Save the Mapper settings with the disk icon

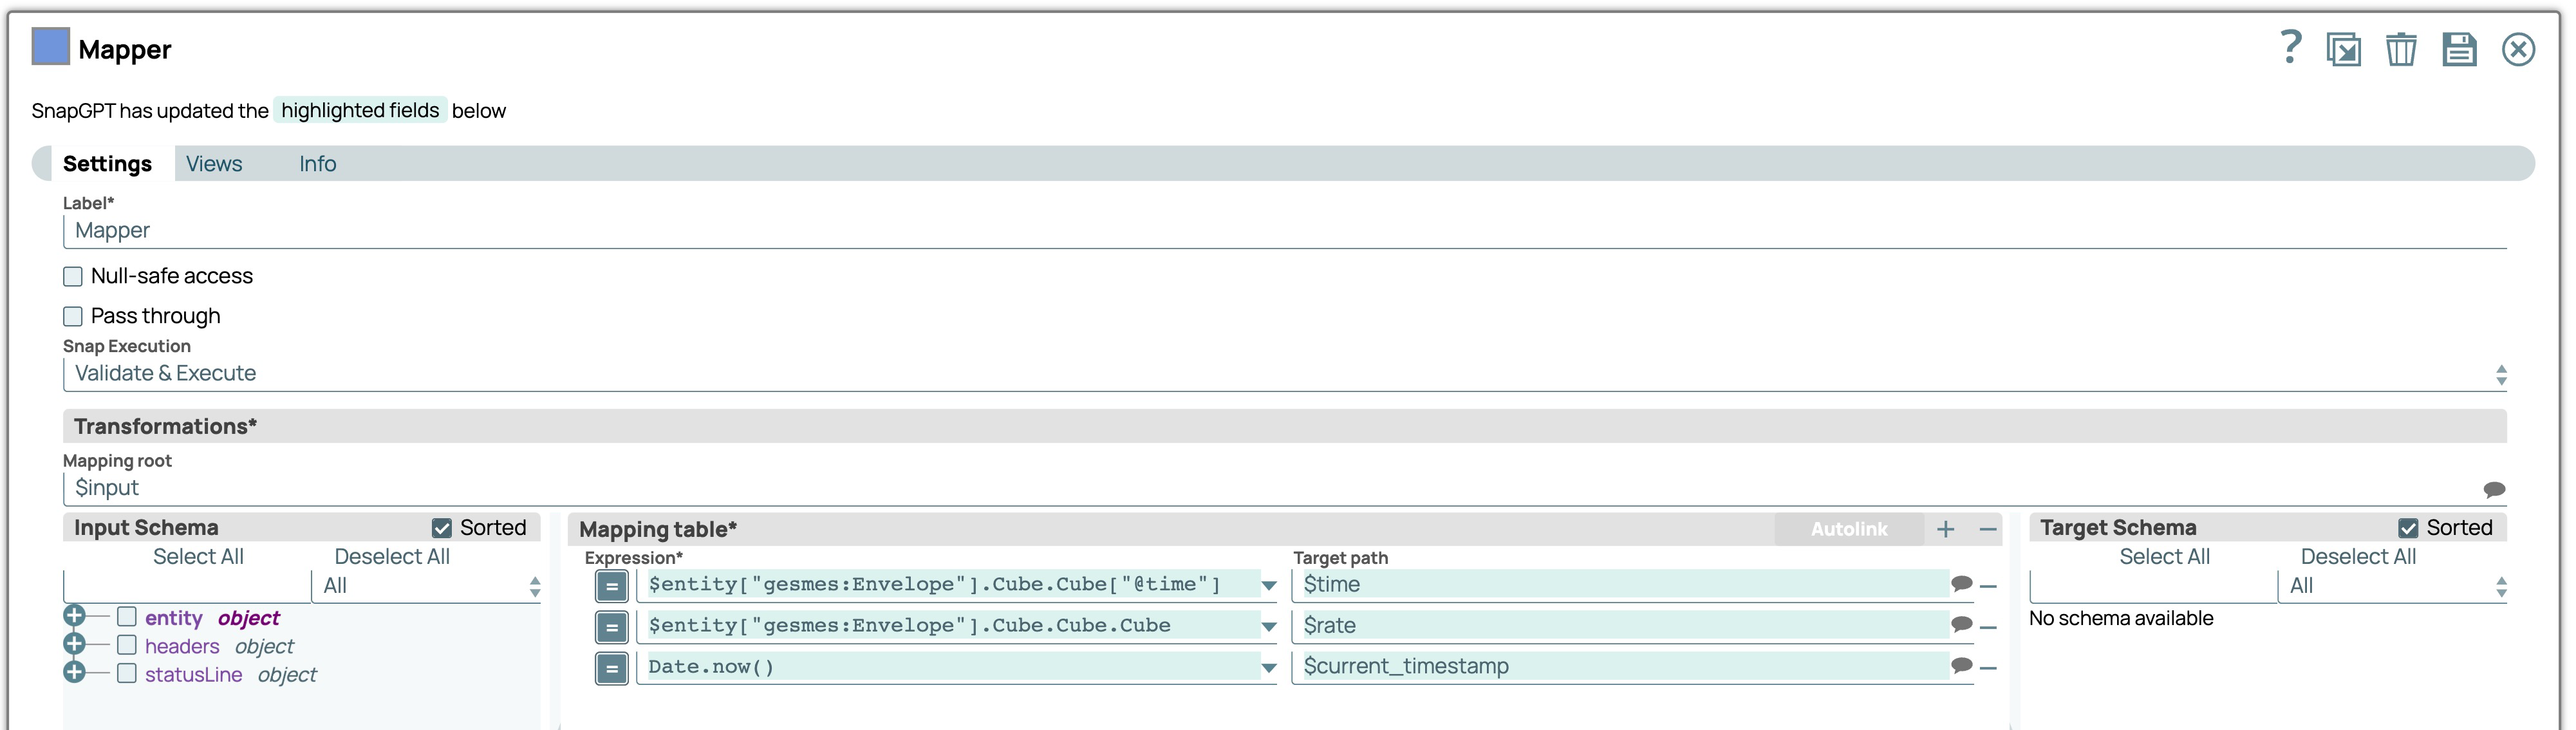click(2460, 48)
